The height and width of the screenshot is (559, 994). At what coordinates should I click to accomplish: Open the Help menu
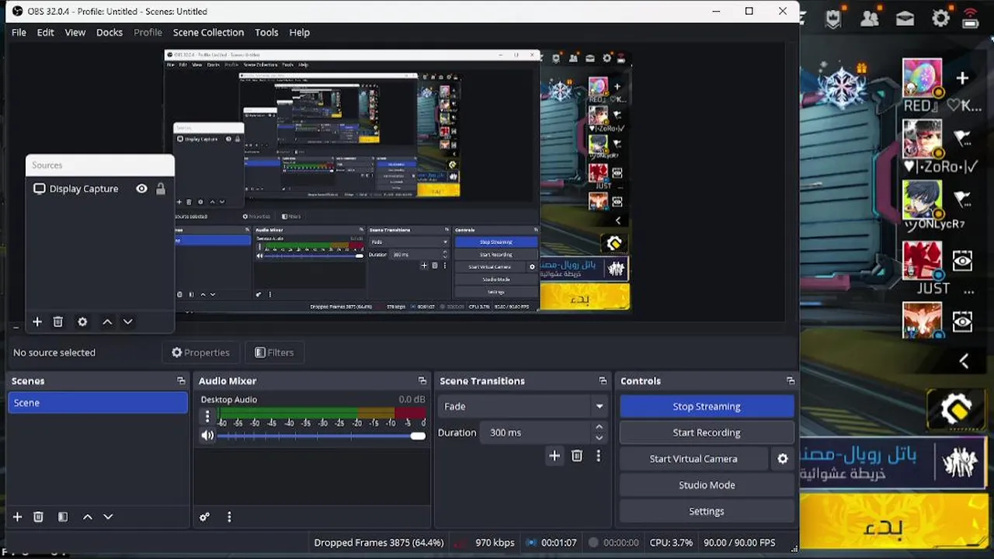tap(300, 33)
